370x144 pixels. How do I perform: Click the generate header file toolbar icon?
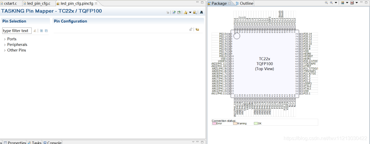click(179, 12)
